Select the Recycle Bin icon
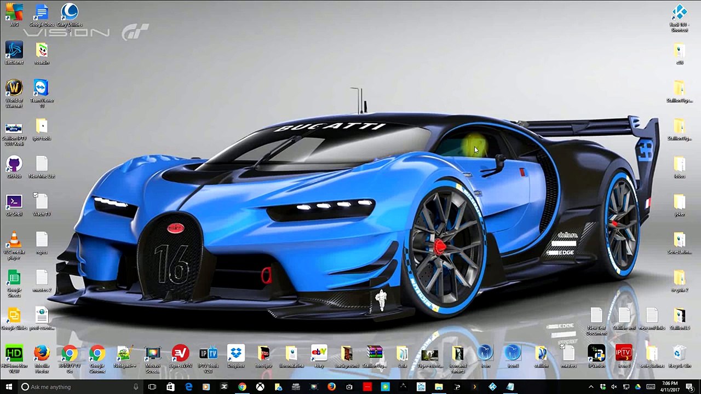The image size is (701, 394). click(679, 357)
